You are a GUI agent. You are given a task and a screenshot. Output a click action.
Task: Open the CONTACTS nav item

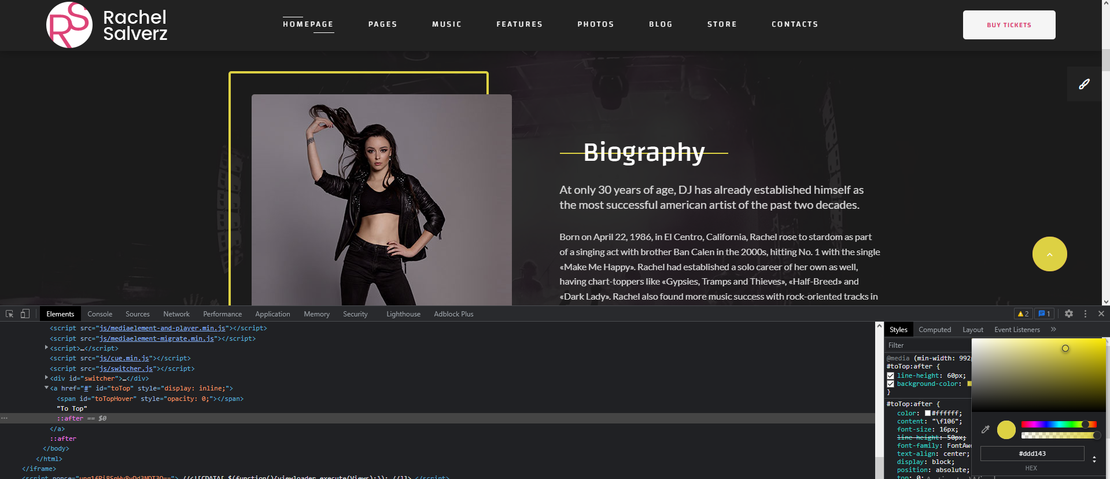795,24
